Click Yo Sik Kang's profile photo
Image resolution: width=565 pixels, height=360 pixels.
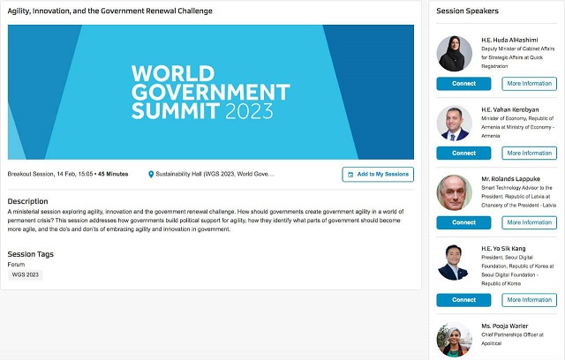[455, 262]
